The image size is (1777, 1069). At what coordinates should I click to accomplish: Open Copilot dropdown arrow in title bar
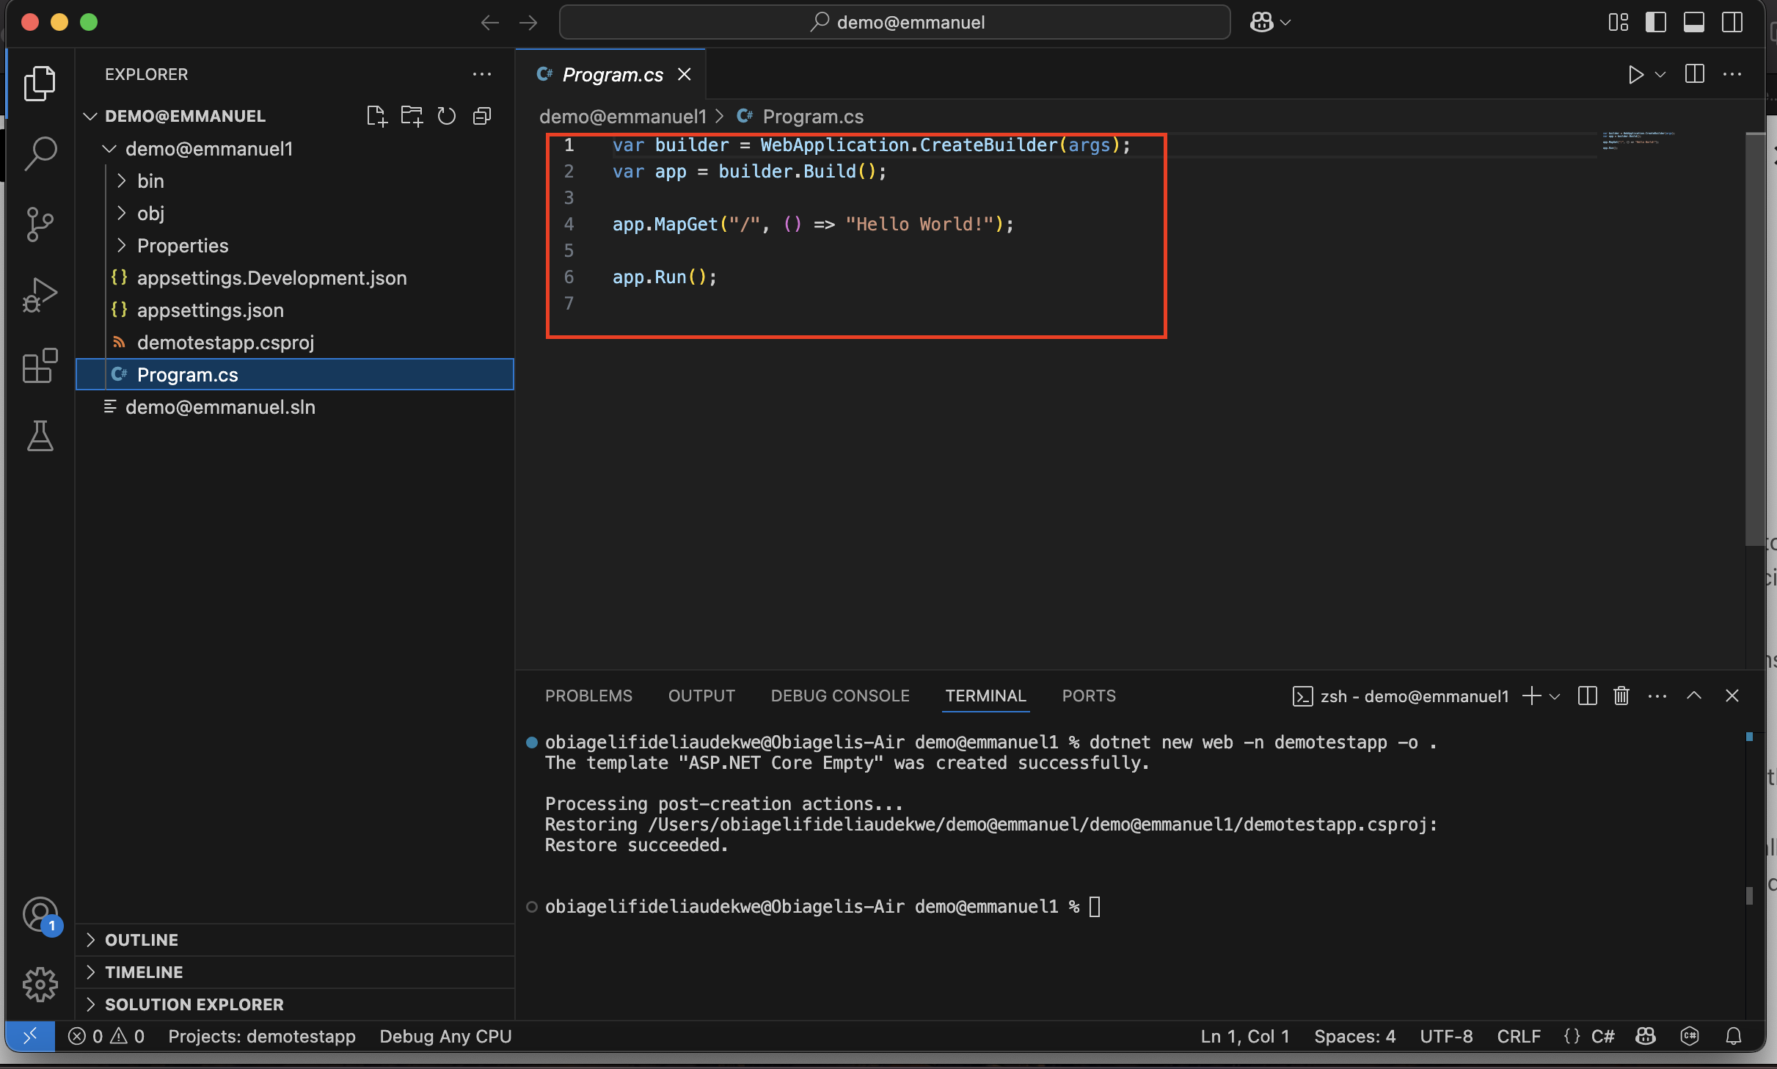tap(1285, 23)
